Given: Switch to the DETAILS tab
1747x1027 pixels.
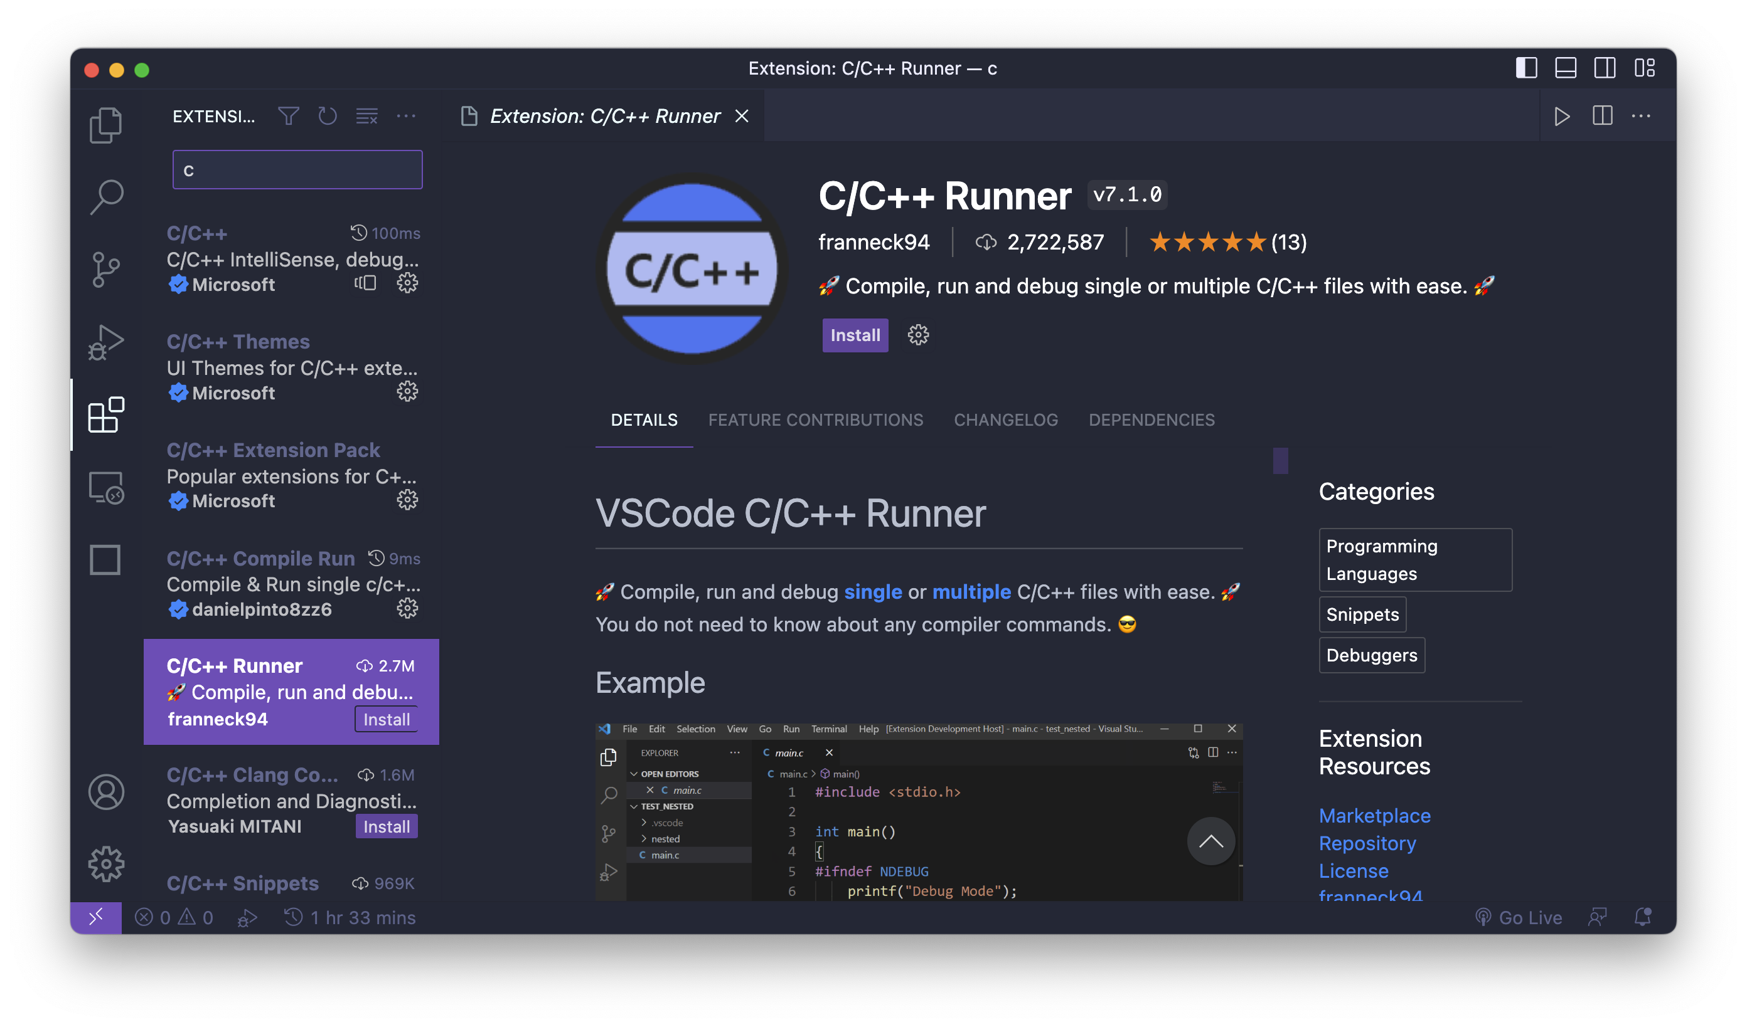Looking at the screenshot, I should tap(644, 419).
